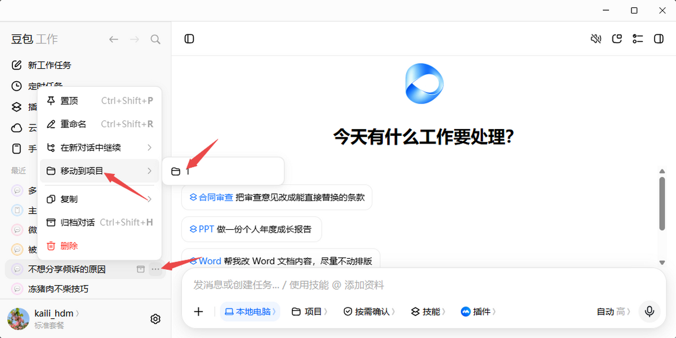
Task: Click the Doubao blue logo
Action: pos(425,84)
